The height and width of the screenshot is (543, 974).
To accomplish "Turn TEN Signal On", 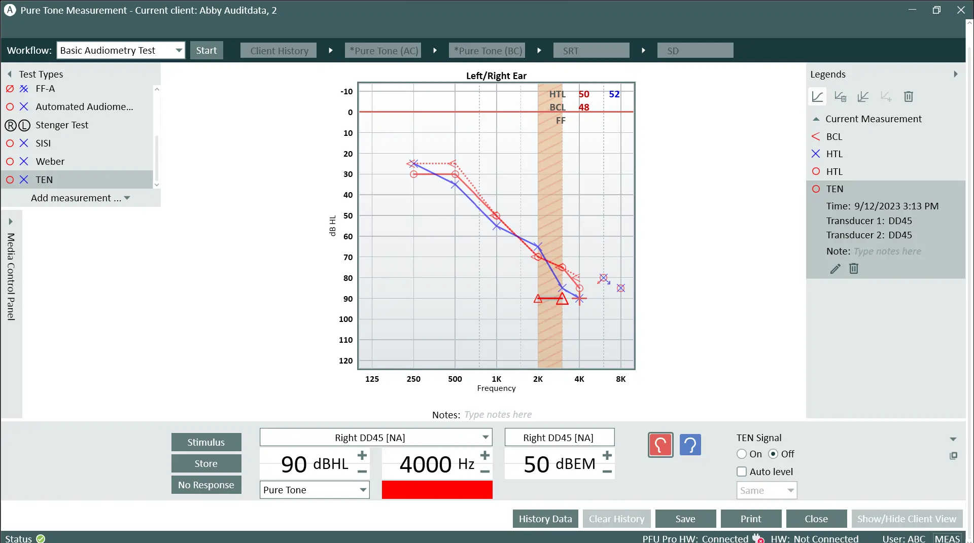I will [742, 454].
